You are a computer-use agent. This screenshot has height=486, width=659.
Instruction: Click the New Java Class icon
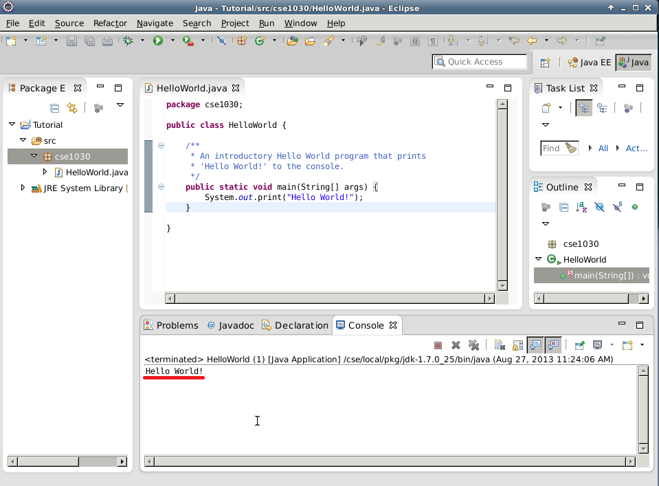(x=260, y=41)
